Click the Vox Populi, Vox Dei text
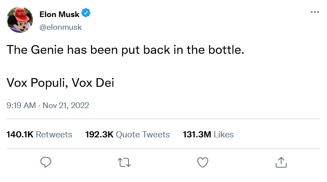 tap(60, 82)
